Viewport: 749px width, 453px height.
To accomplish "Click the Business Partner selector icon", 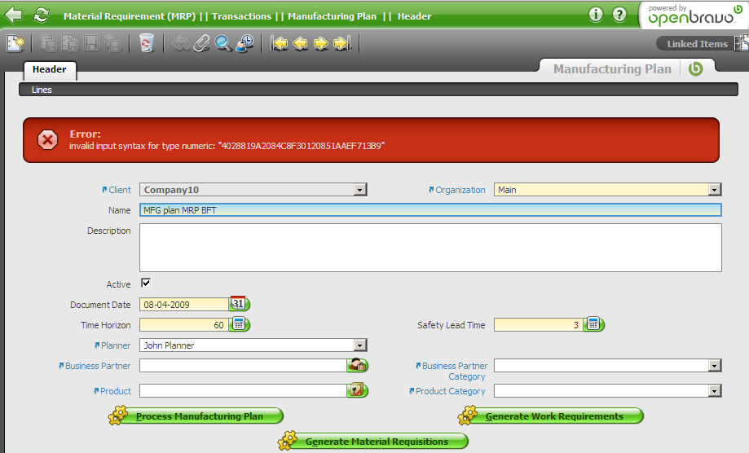I will pyautogui.click(x=356, y=366).
